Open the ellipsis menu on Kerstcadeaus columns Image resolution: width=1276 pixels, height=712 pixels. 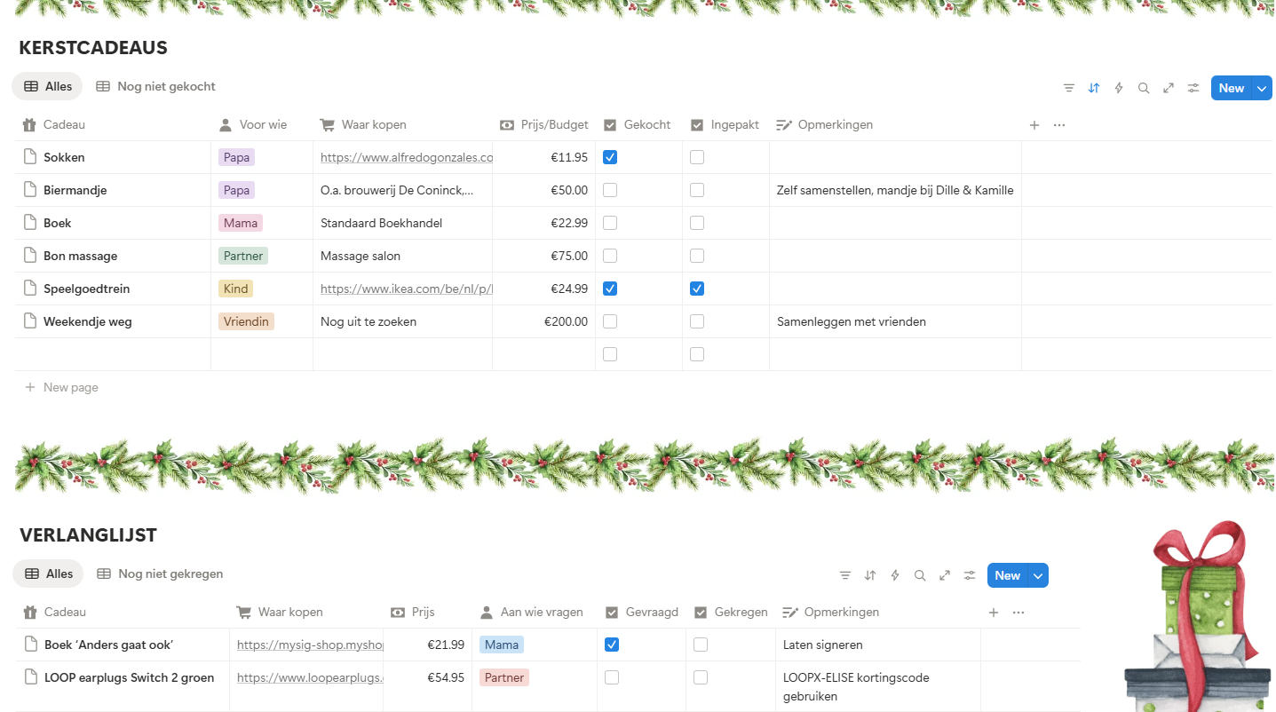click(1058, 125)
